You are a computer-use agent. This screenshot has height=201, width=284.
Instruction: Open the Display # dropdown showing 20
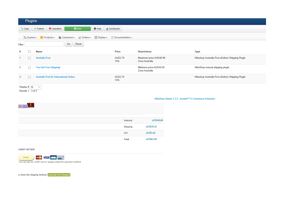click(35, 87)
